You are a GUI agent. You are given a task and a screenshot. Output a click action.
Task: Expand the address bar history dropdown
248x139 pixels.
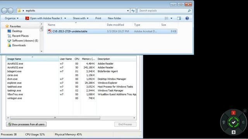click(x=128, y=10)
